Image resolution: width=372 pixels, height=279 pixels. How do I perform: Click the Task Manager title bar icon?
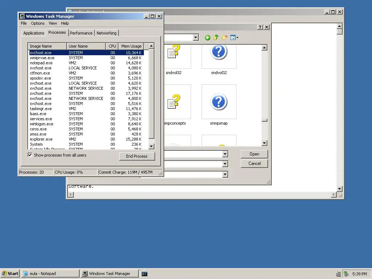point(22,16)
